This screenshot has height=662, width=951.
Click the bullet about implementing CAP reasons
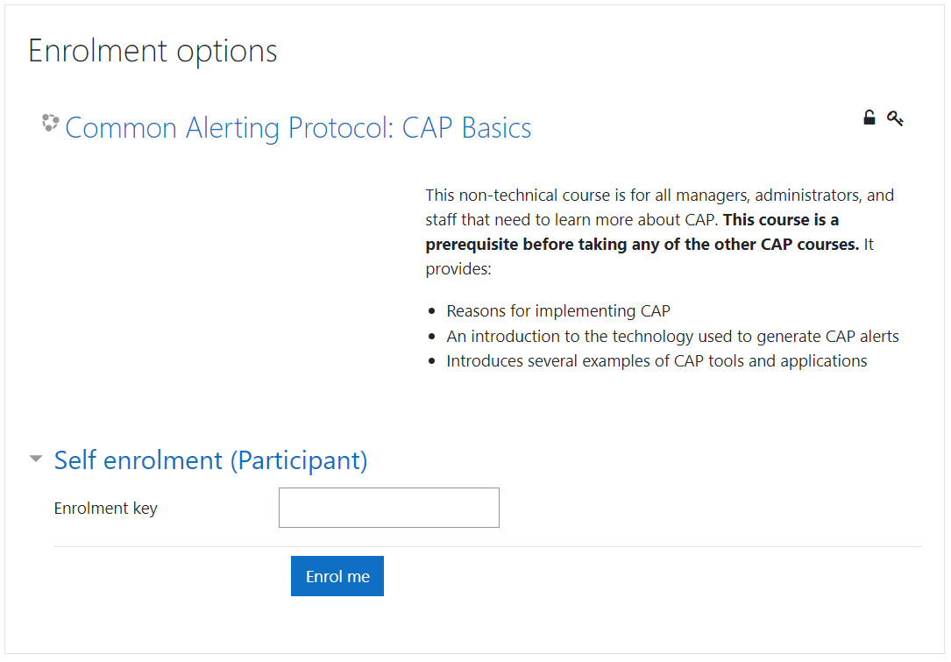[x=558, y=310]
